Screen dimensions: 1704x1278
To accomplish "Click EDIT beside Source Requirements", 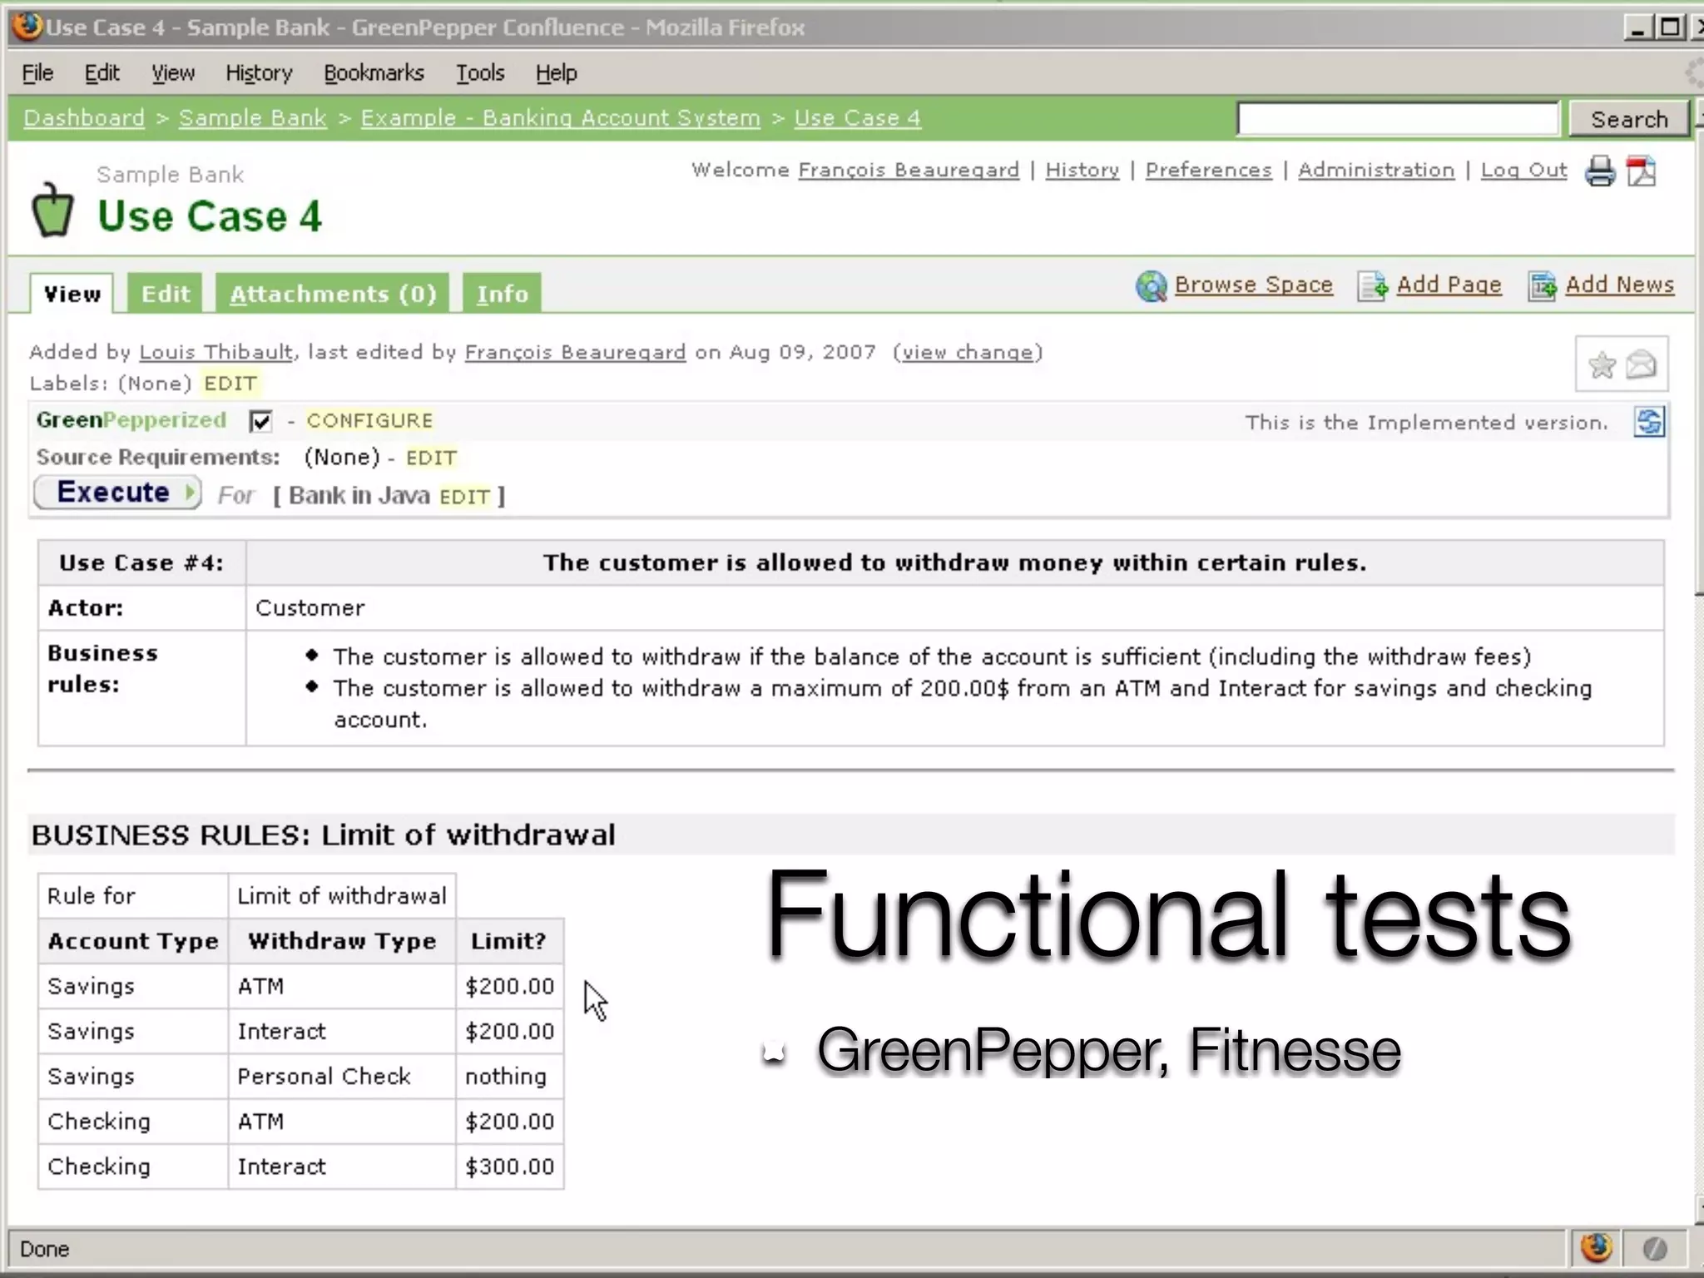I will tap(431, 458).
